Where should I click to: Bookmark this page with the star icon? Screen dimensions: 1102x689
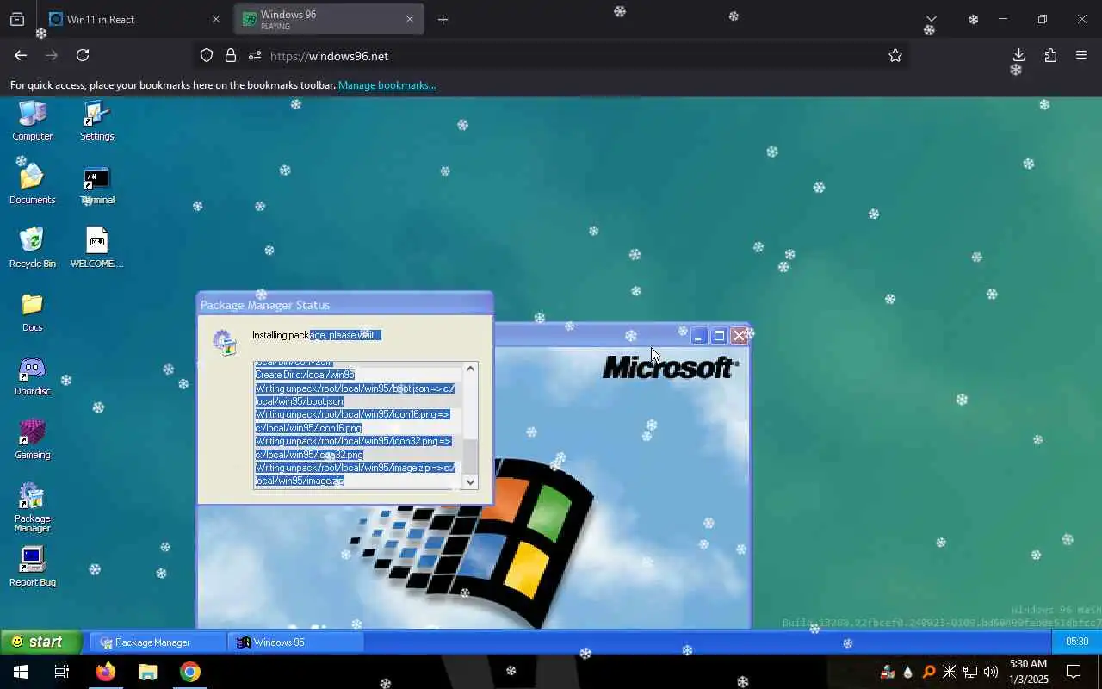coord(895,55)
